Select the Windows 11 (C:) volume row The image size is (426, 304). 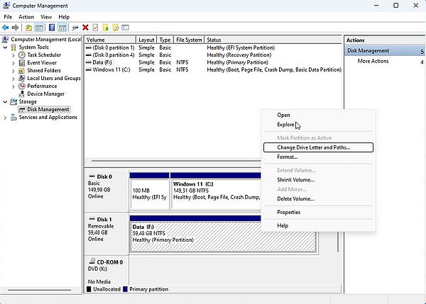click(x=109, y=70)
